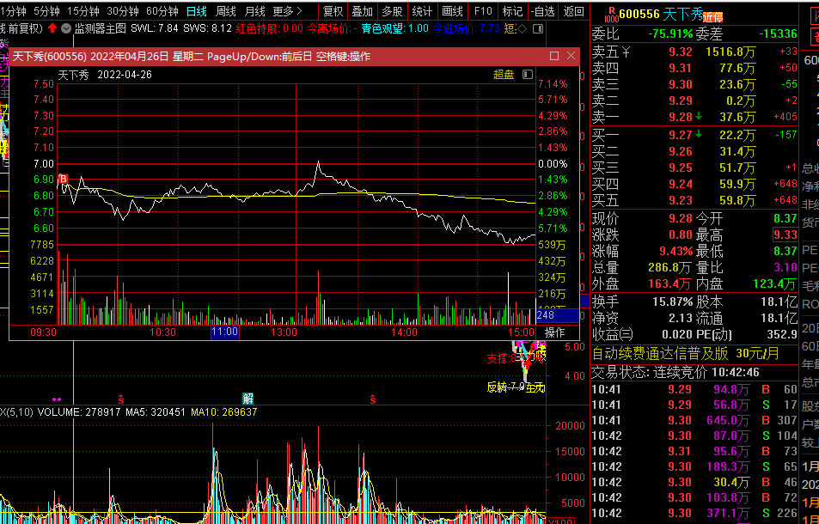Click the 近停 tag next to the stock name
This screenshot has height=524, width=819.
(713, 17)
